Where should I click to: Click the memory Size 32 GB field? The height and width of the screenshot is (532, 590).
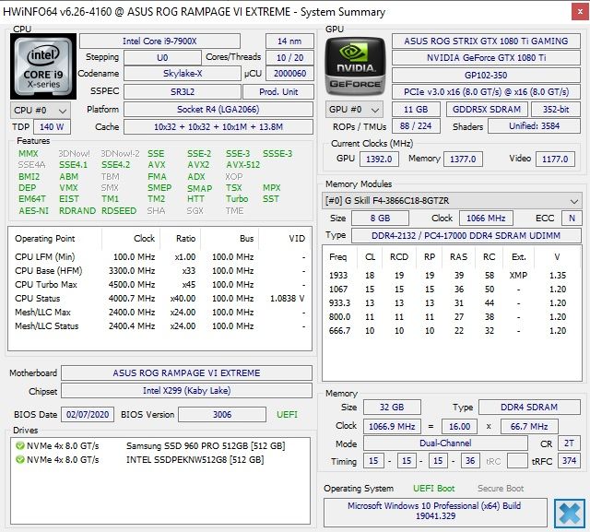392,408
